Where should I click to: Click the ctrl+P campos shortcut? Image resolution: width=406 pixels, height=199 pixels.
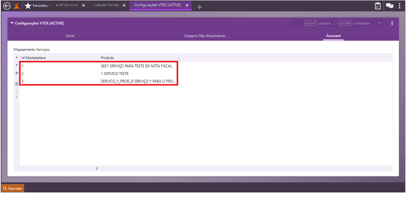tap(318, 23)
